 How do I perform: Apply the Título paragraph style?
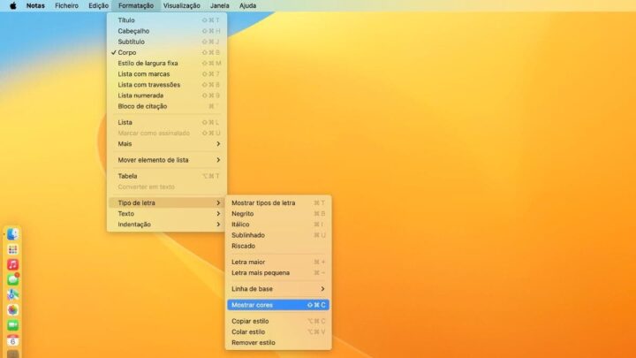pyautogui.click(x=167, y=19)
